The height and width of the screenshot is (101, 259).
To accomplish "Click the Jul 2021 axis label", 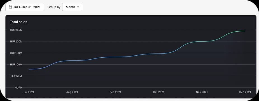I will click(29, 92).
